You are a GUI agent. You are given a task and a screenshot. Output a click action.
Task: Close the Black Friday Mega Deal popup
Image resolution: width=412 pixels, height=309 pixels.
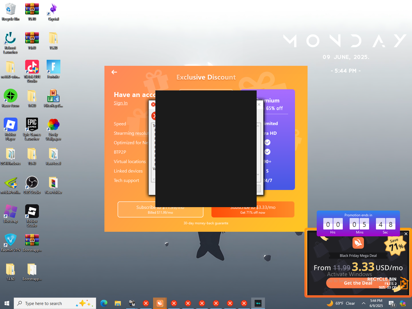click(x=406, y=234)
